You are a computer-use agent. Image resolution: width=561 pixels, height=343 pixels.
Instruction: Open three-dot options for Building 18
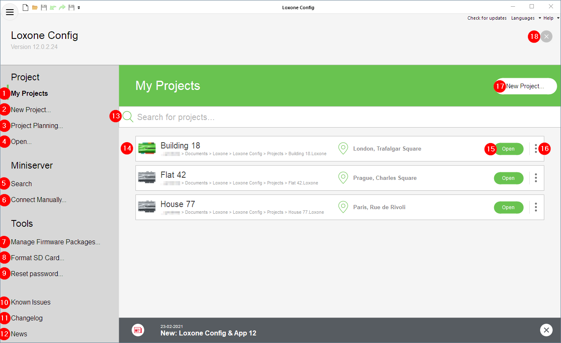[x=536, y=148]
